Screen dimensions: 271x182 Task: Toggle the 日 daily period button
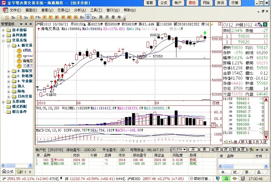coord(88,17)
